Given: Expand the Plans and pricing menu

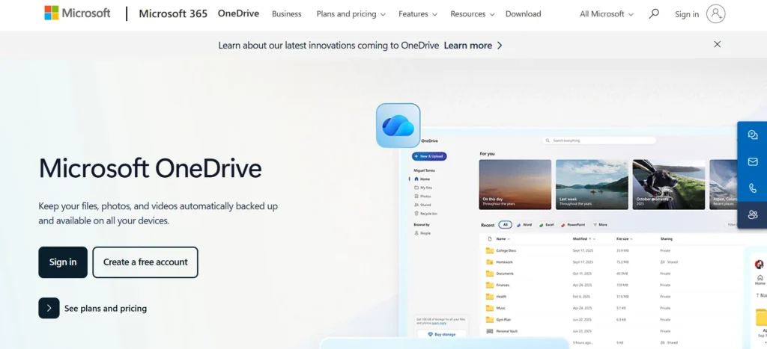Looking at the screenshot, I should [x=351, y=14].
